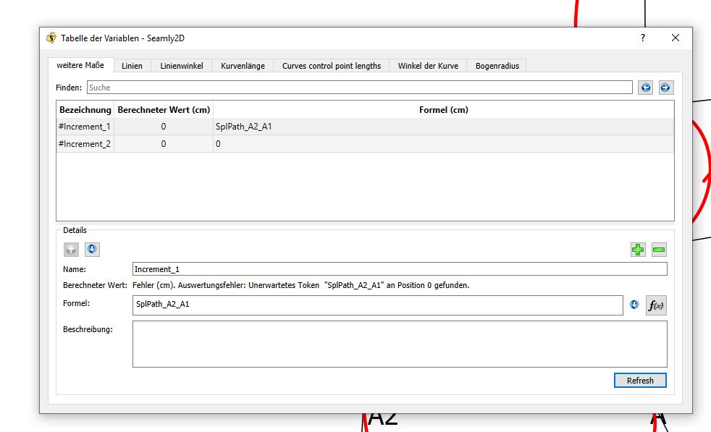Screen dimensions: 711x432
Task: Open the Linienwinkel tab
Action: point(181,66)
